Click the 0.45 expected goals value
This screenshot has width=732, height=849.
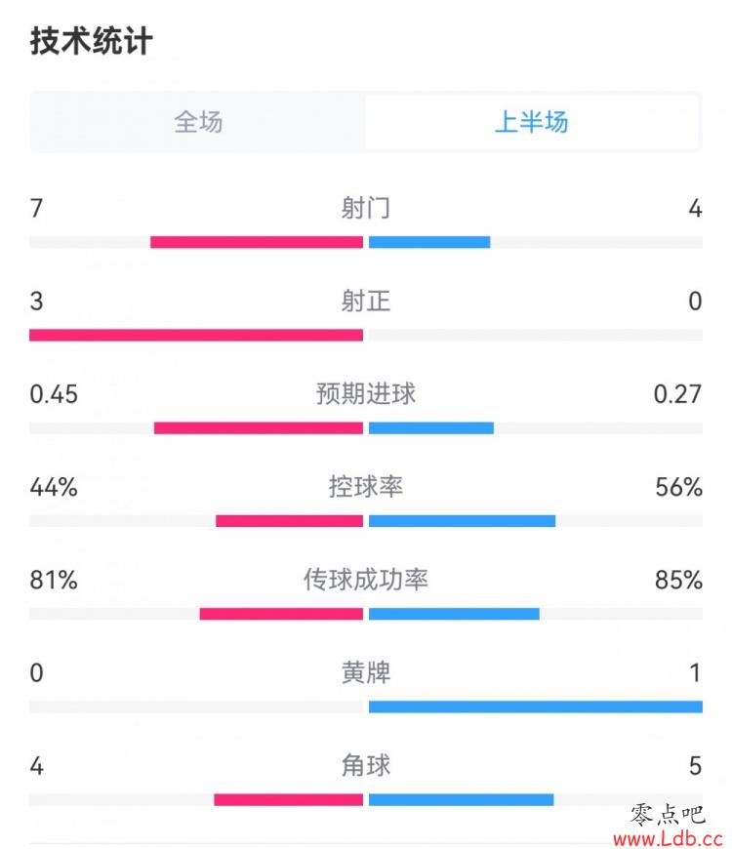point(54,394)
